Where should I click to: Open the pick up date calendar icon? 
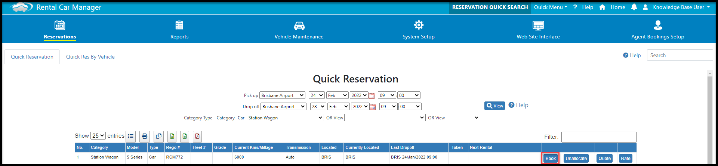372,96
